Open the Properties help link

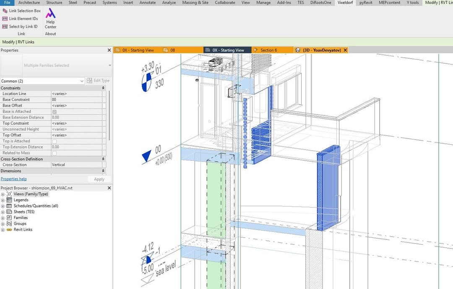tap(13, 179)
